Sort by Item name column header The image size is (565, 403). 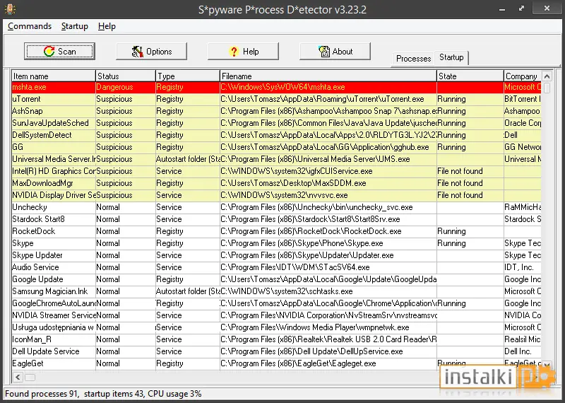tap(54, 76)
